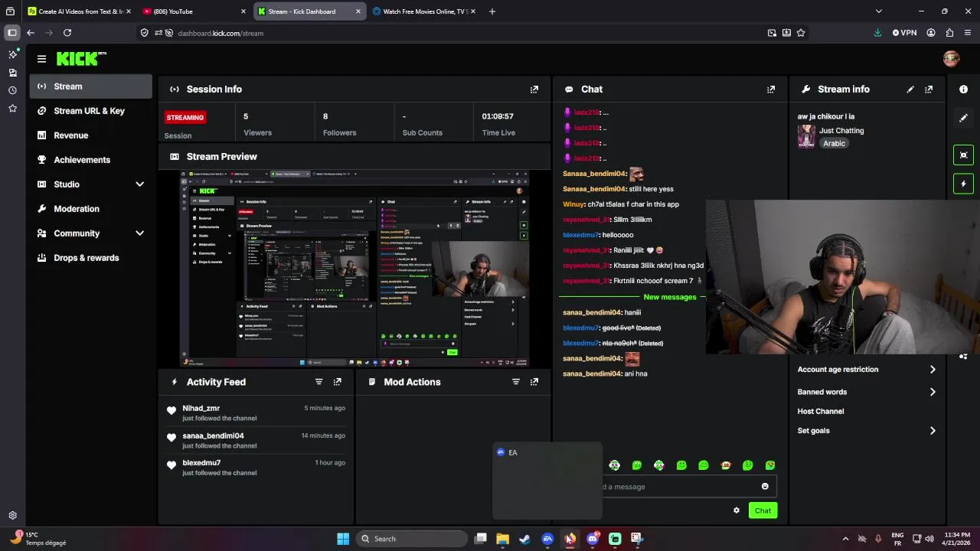Pop out the Mod Actions panel

click(x=534, y=382)
